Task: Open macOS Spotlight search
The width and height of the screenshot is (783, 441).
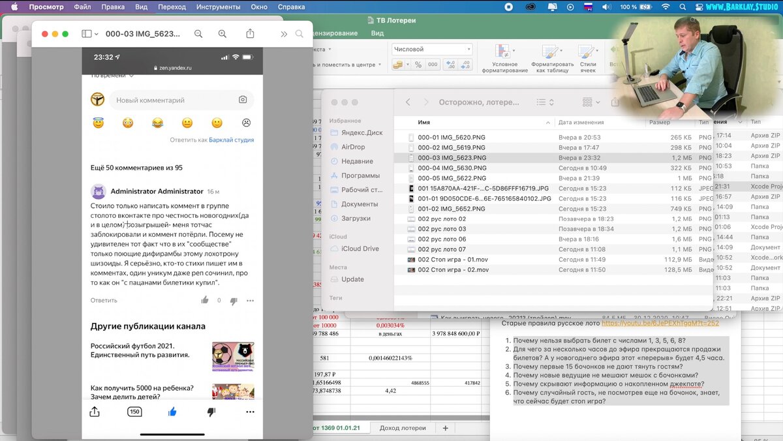Action: [x=684, y=7]
